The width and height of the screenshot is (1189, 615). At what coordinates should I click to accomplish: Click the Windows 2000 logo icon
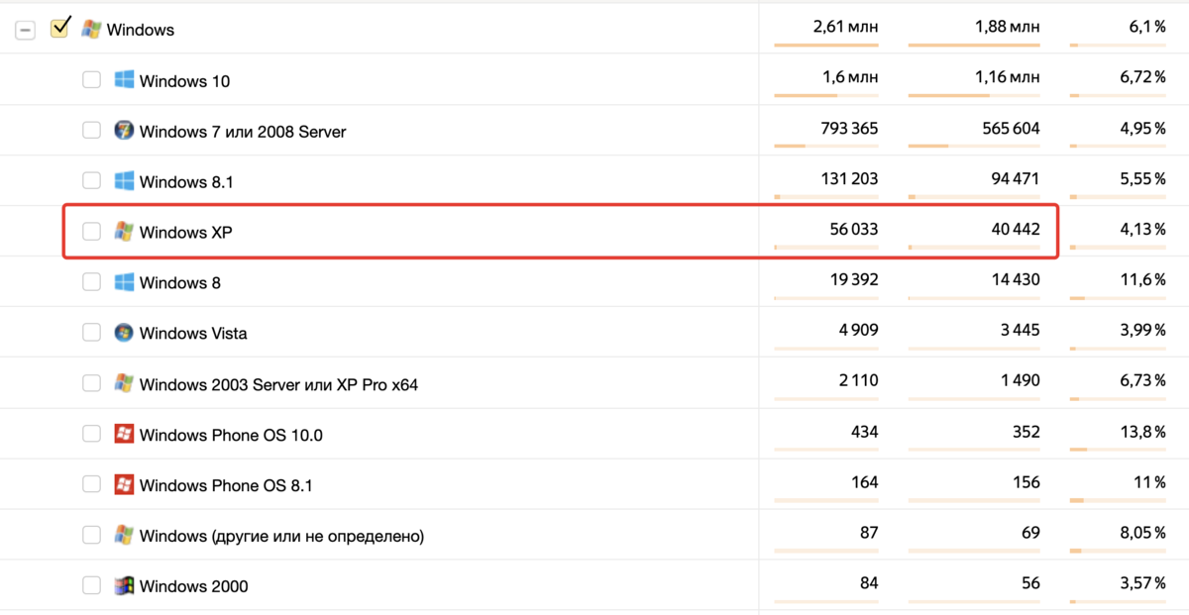click(x=124, y=584)
